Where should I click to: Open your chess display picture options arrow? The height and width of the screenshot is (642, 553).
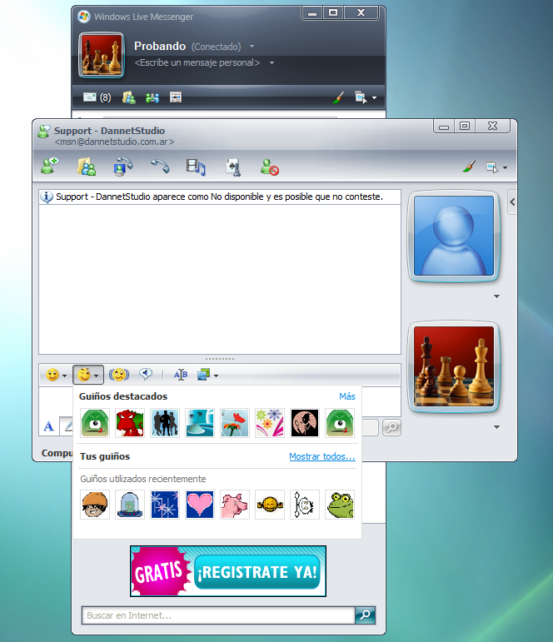tap(496, 427)
